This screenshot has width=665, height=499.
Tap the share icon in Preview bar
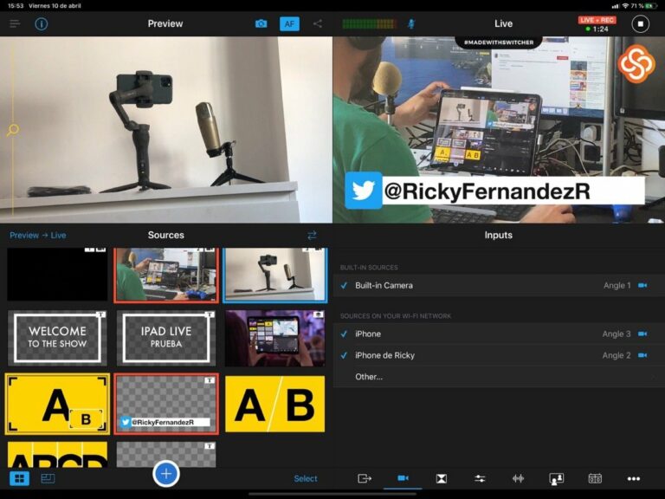click(317, 23)
